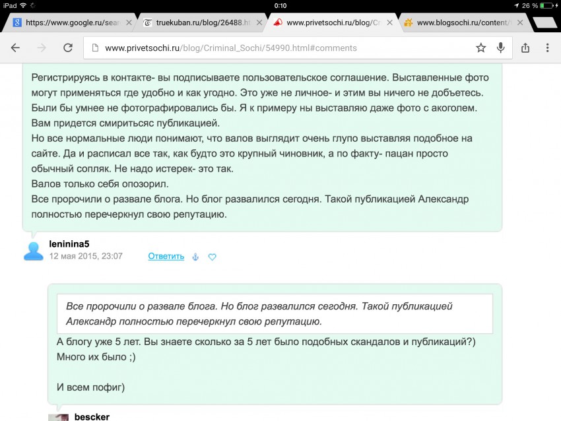Switch to the truekuban.ru blog tab
561x421 pixels.
[x=198, y=22]
